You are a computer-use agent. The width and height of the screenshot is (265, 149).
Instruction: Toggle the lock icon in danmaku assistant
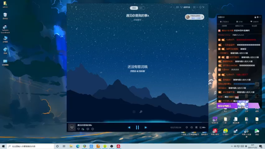coord(255,17)
